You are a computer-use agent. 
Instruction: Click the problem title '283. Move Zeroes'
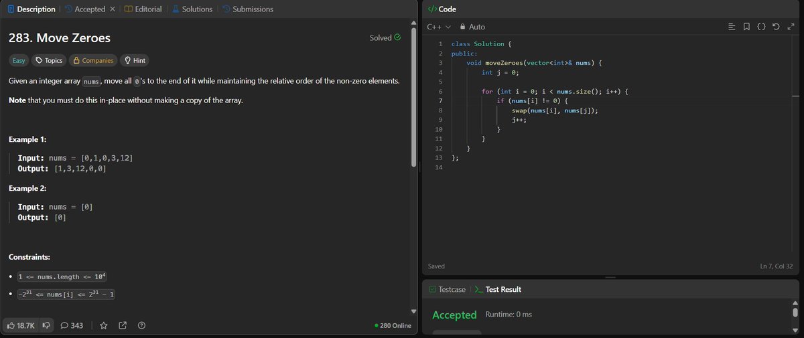[59, 38]
